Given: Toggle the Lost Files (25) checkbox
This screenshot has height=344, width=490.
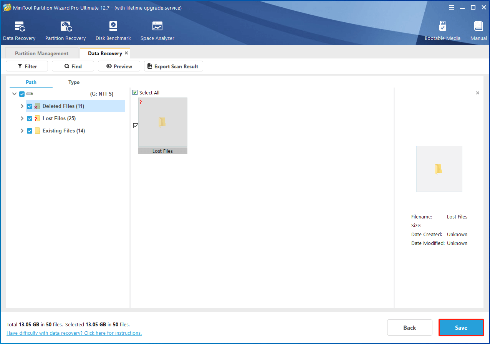Looking at the screenshot, I should pyautogui.click(x=30, y=119).
